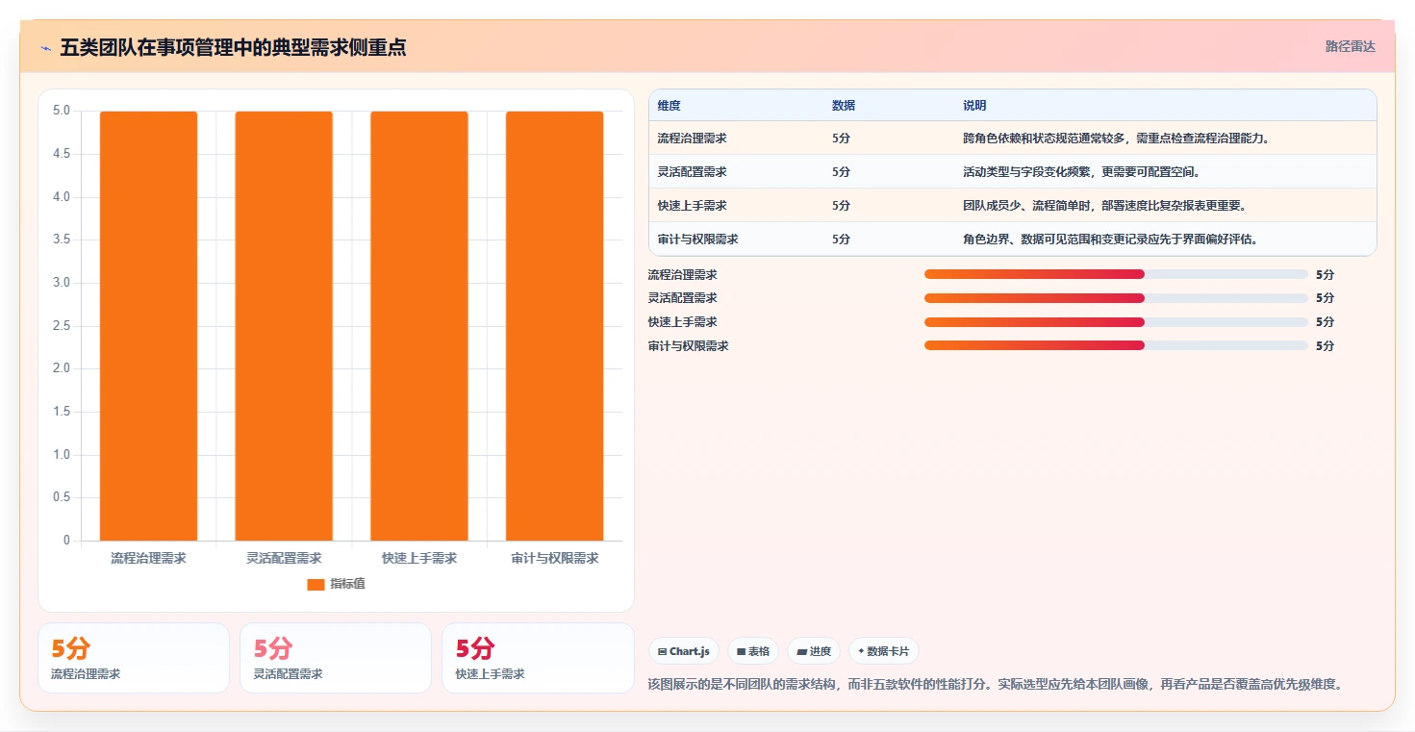Image resolution: width=1415 pixels, height=732 pixels.
Task: Click the progress bar for 审计与权限需求
Action: click(1116, 345)
